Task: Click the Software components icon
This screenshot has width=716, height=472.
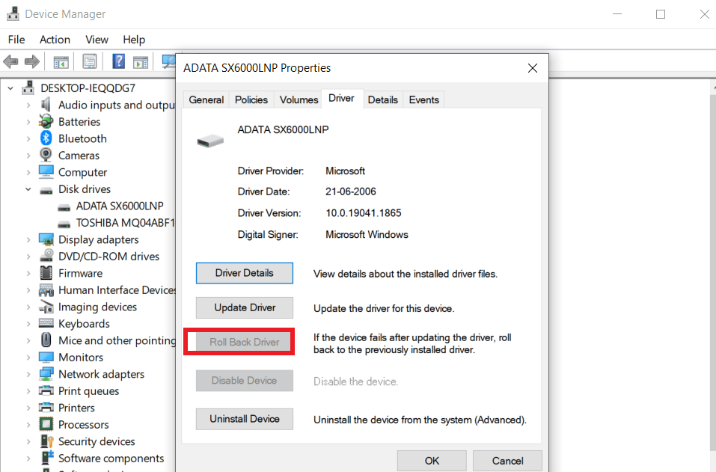Action: pos(46,458)
